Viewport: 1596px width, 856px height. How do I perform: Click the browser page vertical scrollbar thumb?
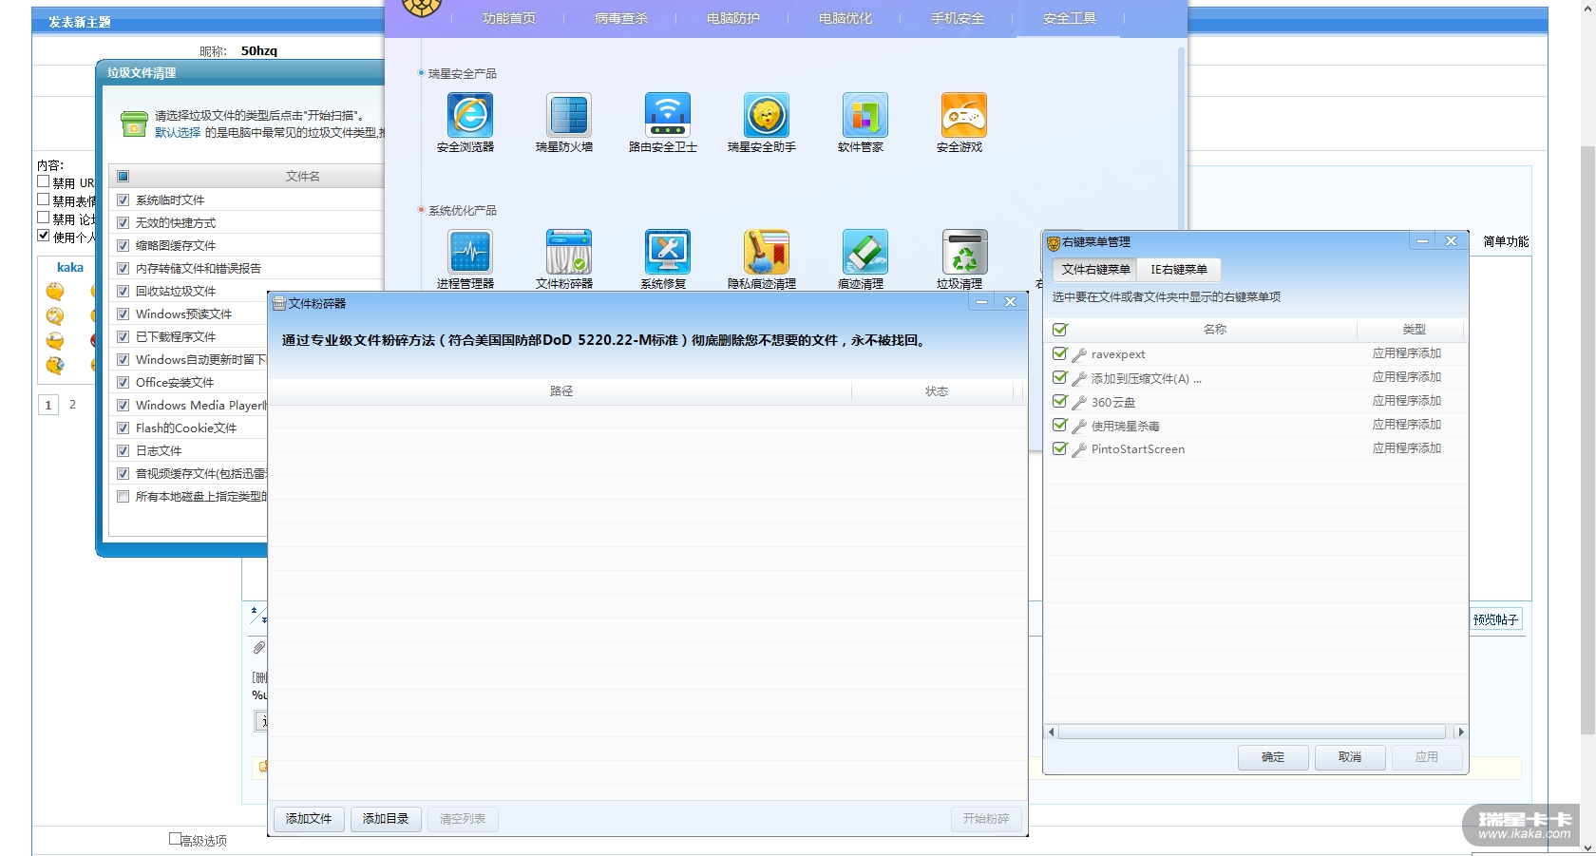pos(1587,440)
